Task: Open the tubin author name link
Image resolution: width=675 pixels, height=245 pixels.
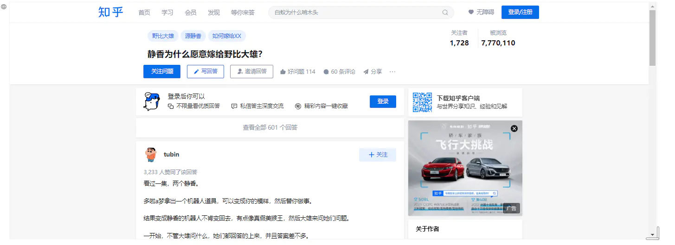Action: (171, 154)
